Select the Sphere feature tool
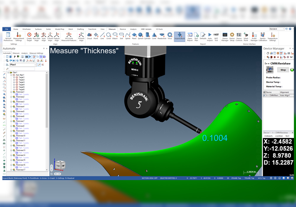 click(x=140, y=36)
